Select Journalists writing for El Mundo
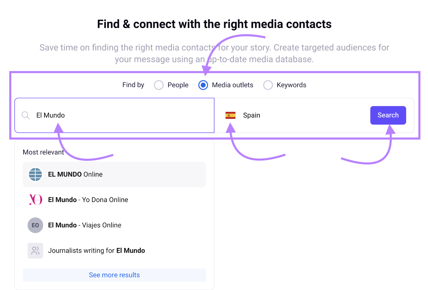The width and height of the screenshot is (428, 290). coord(96,251)
